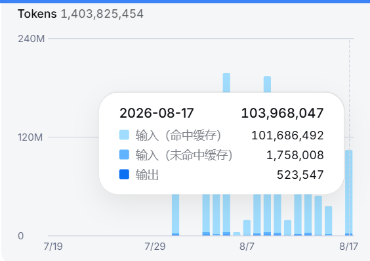
Task: Click the Tokens chart title
Action: [37, 14]
